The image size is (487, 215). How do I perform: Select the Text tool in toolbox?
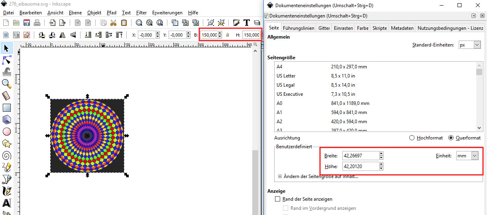click(6, 203)
